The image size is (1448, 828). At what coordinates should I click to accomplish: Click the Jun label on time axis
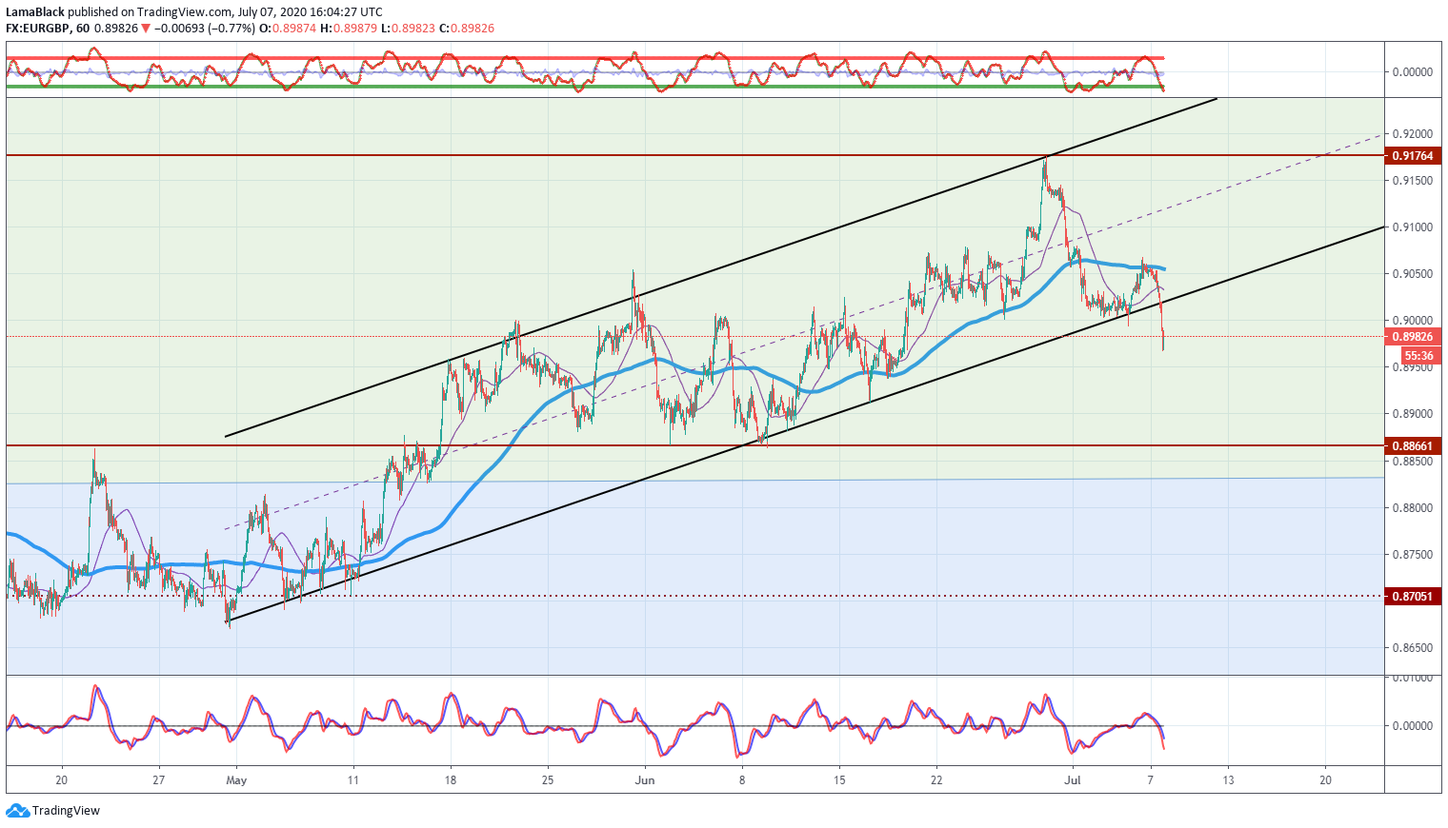pos(645,780)
